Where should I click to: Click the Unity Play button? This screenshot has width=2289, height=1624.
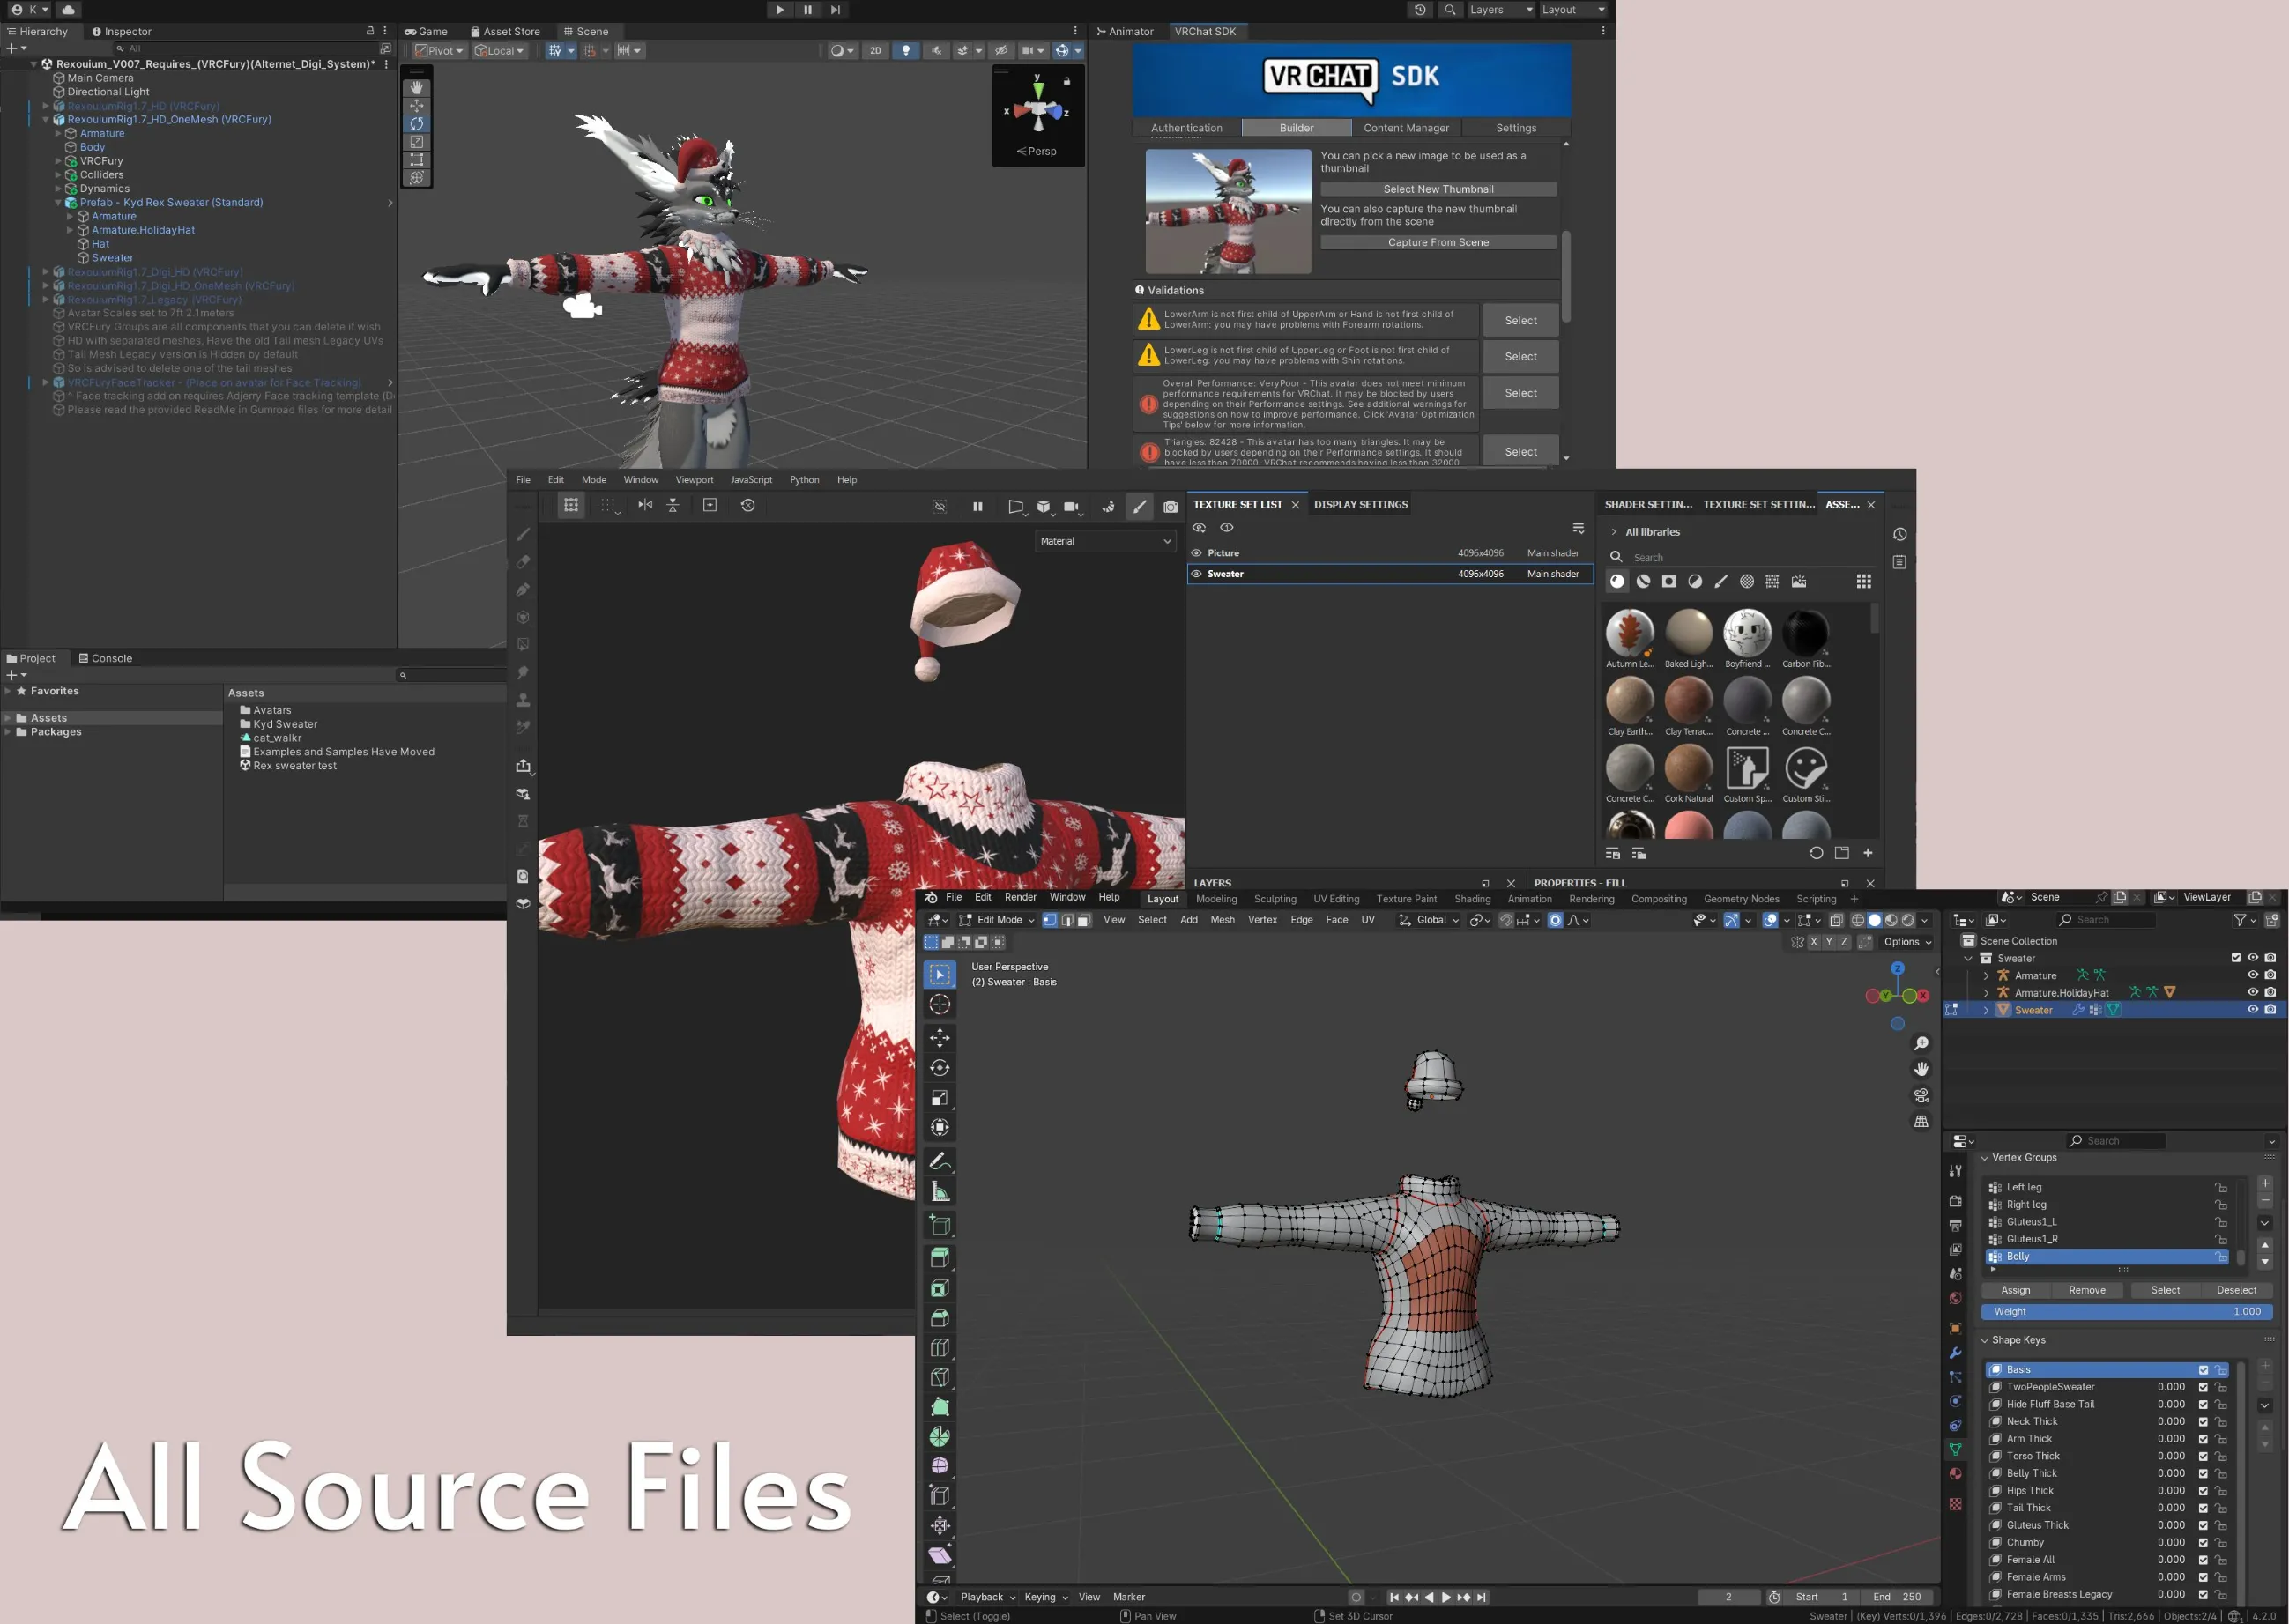tap(779, 10)
